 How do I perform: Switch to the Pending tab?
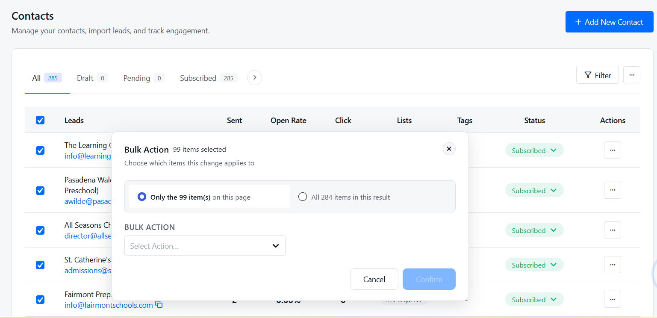(x=144, y=78)
